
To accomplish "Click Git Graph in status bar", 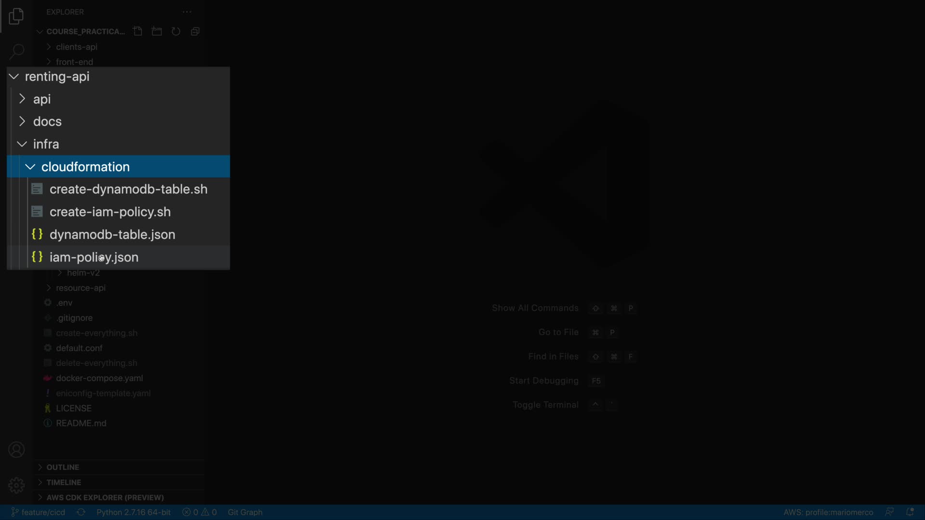I will 245,512.
